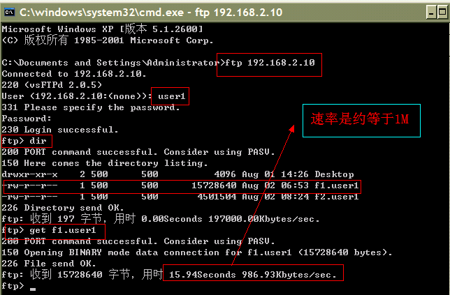This screenshot has height=295, width=450.
Task: Click the '197000.00Kbytes/sec.' rate value
Action: pos(263,219)
